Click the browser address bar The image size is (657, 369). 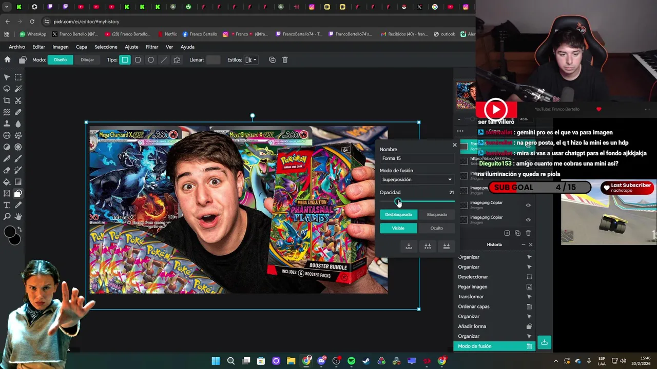(x=246, y=22)
